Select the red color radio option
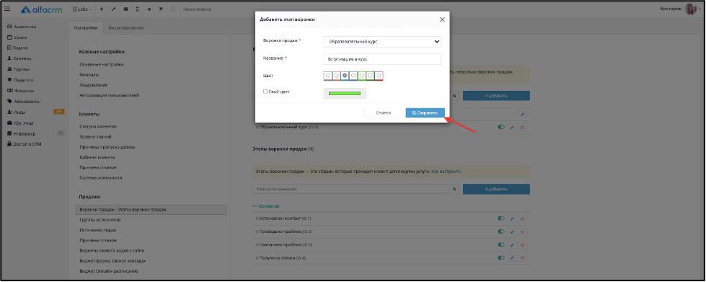 click(x=379, y=76)
